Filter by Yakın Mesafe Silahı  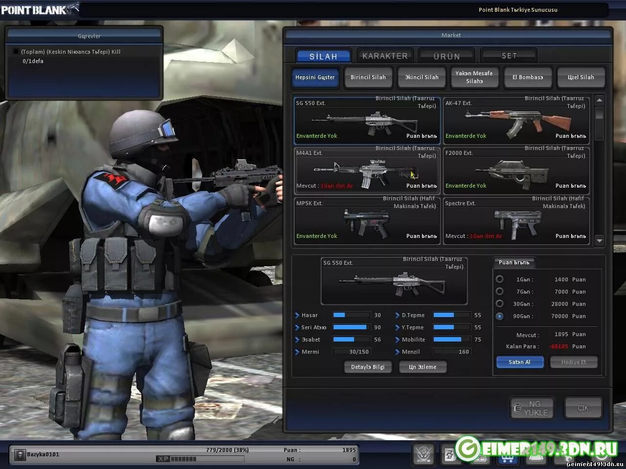[474, 77]
